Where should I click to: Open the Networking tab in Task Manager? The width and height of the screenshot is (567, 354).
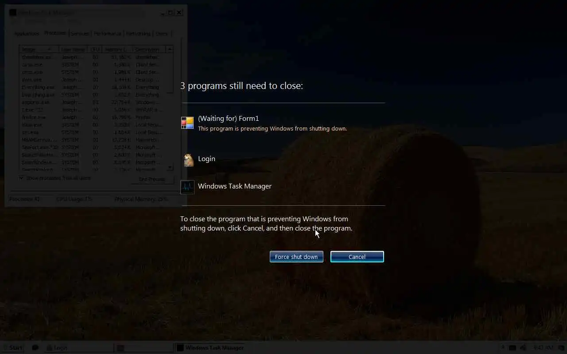(x=138, y=34)
